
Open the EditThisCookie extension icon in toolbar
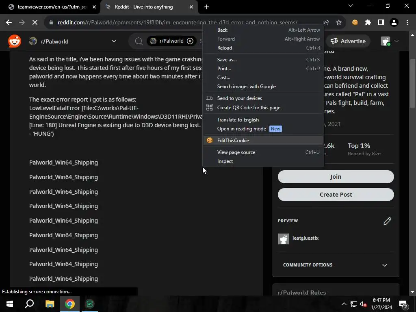(x=355, y=23)
